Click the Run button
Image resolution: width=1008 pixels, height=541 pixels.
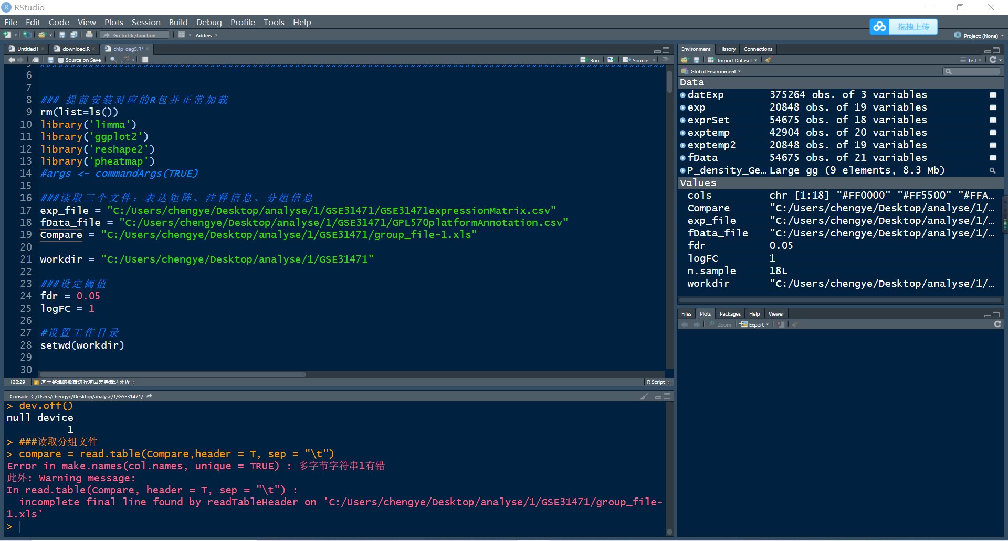tap(590, 60)
